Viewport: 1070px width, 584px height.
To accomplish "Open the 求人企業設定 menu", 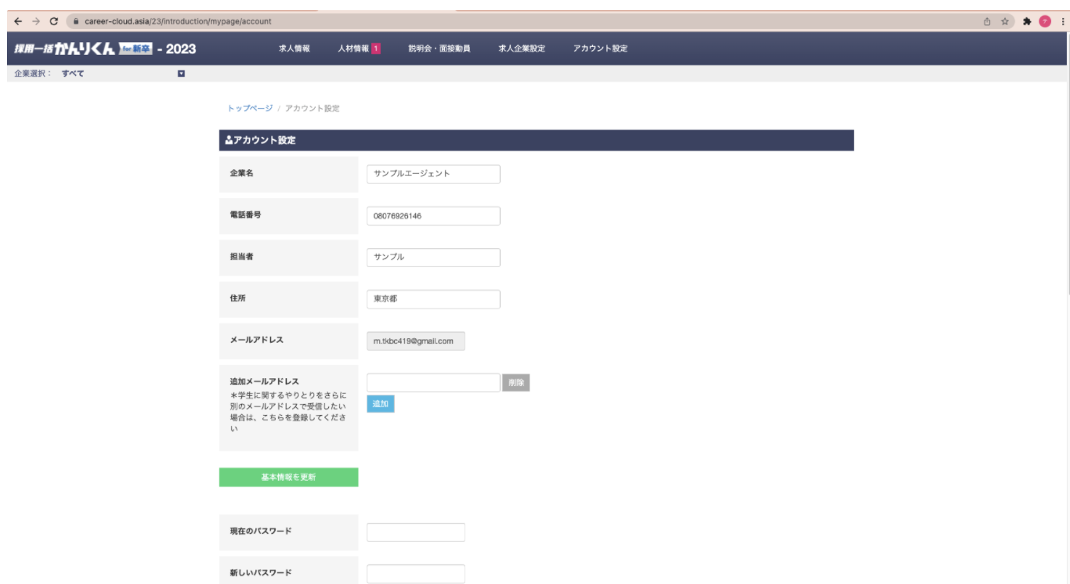I will (x=522, y=49).
